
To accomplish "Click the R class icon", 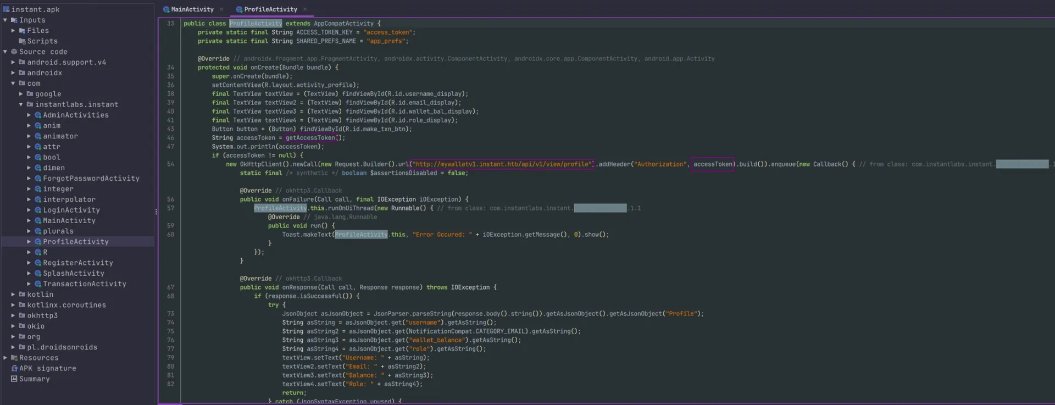I will tap(38, 252).
